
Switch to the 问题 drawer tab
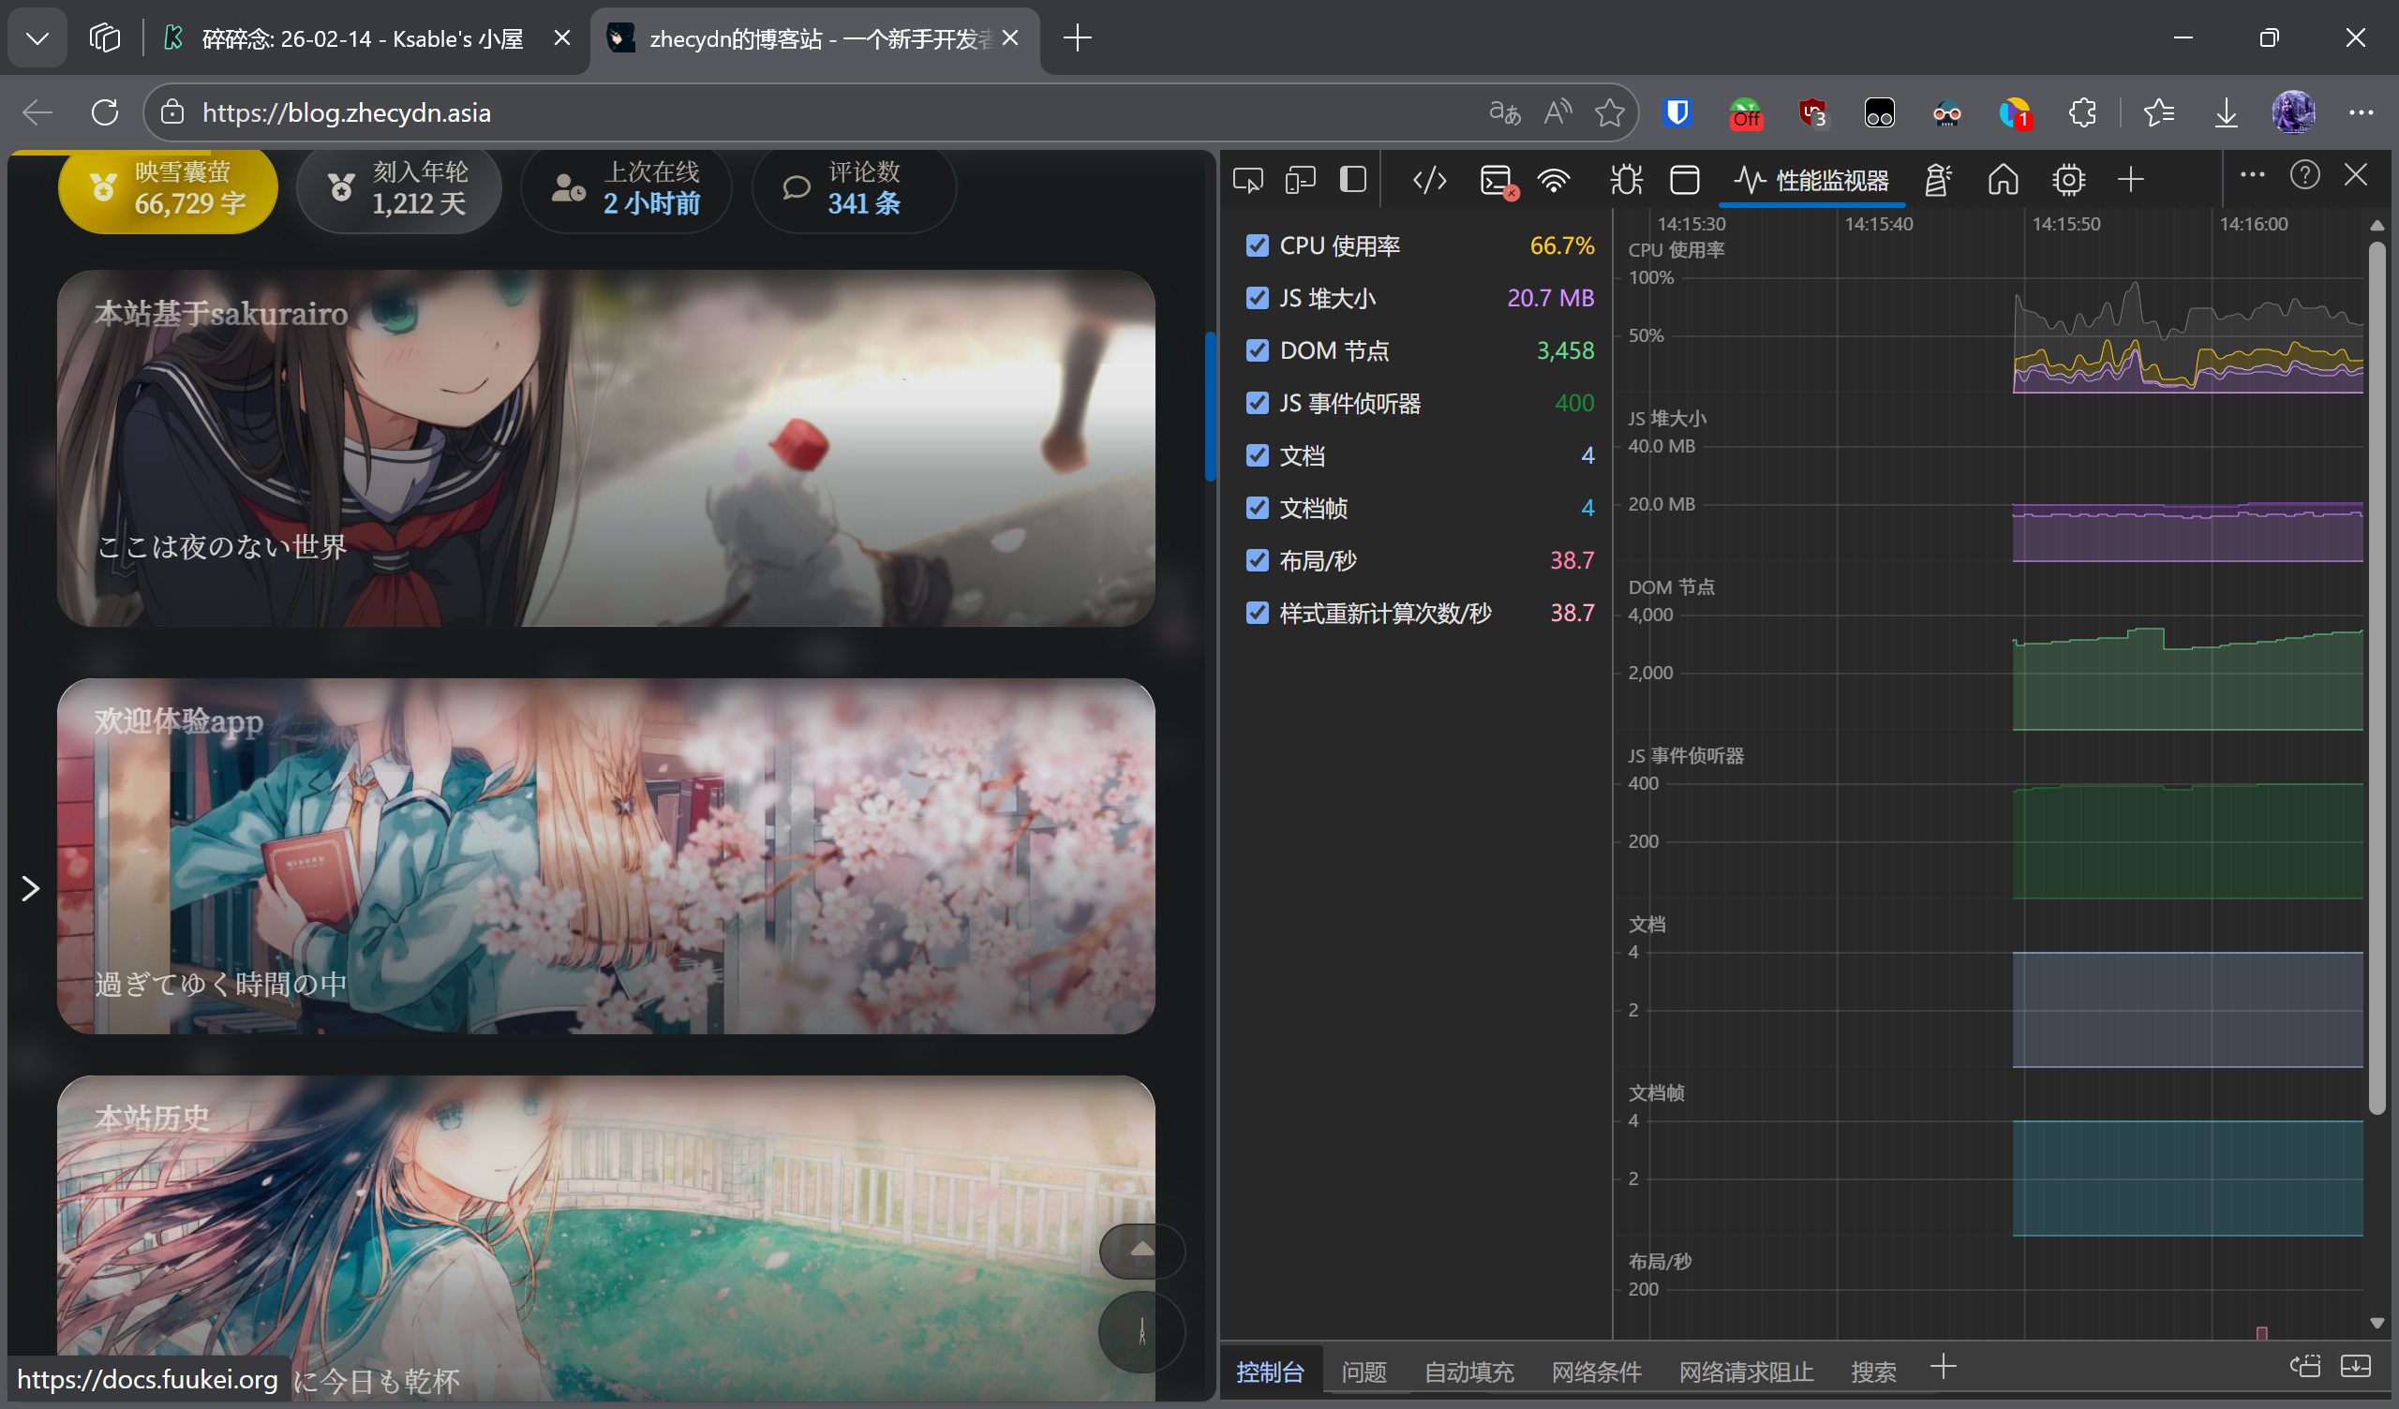coord(1363,1372)
